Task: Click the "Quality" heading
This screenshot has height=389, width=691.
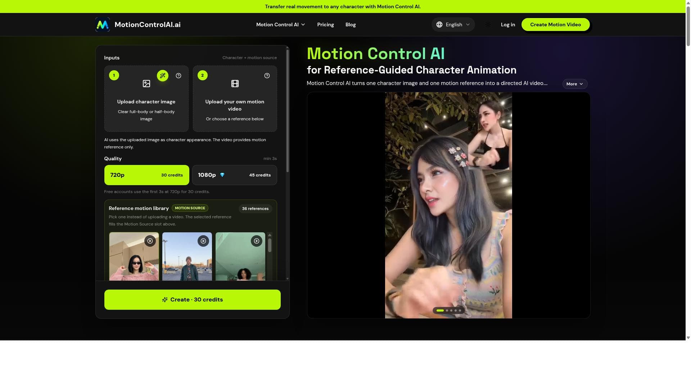Action: click(x=113, y=158)
